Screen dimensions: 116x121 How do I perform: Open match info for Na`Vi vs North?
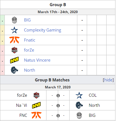pyautogui.click(x=58, y=106)
